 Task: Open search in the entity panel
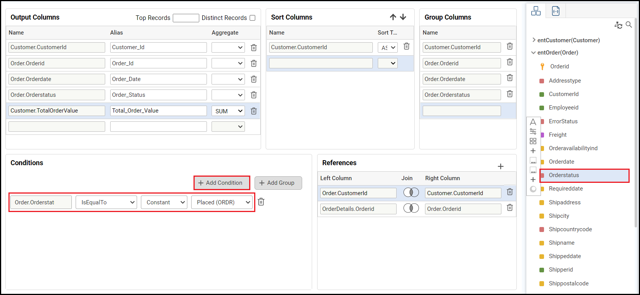pos(629,25)
